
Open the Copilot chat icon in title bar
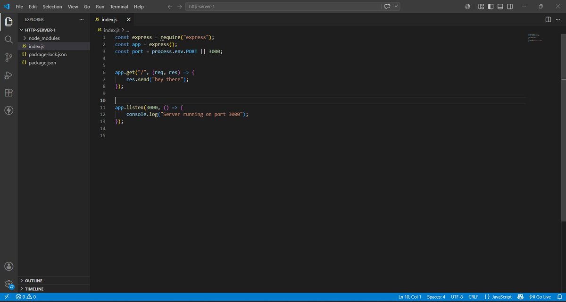[388, 7]
